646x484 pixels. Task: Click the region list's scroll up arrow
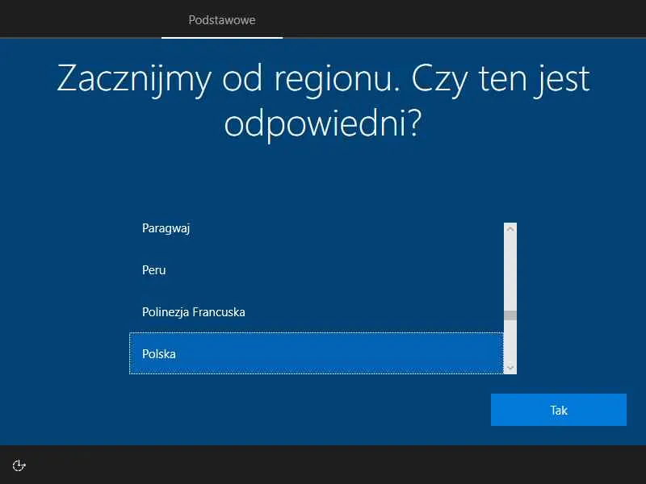[x=510, y=229]
